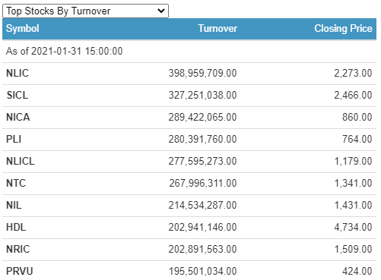Screen dimensions: 381x280
Task: Open the PRVU stock symbol
Action: click(20, 271)
